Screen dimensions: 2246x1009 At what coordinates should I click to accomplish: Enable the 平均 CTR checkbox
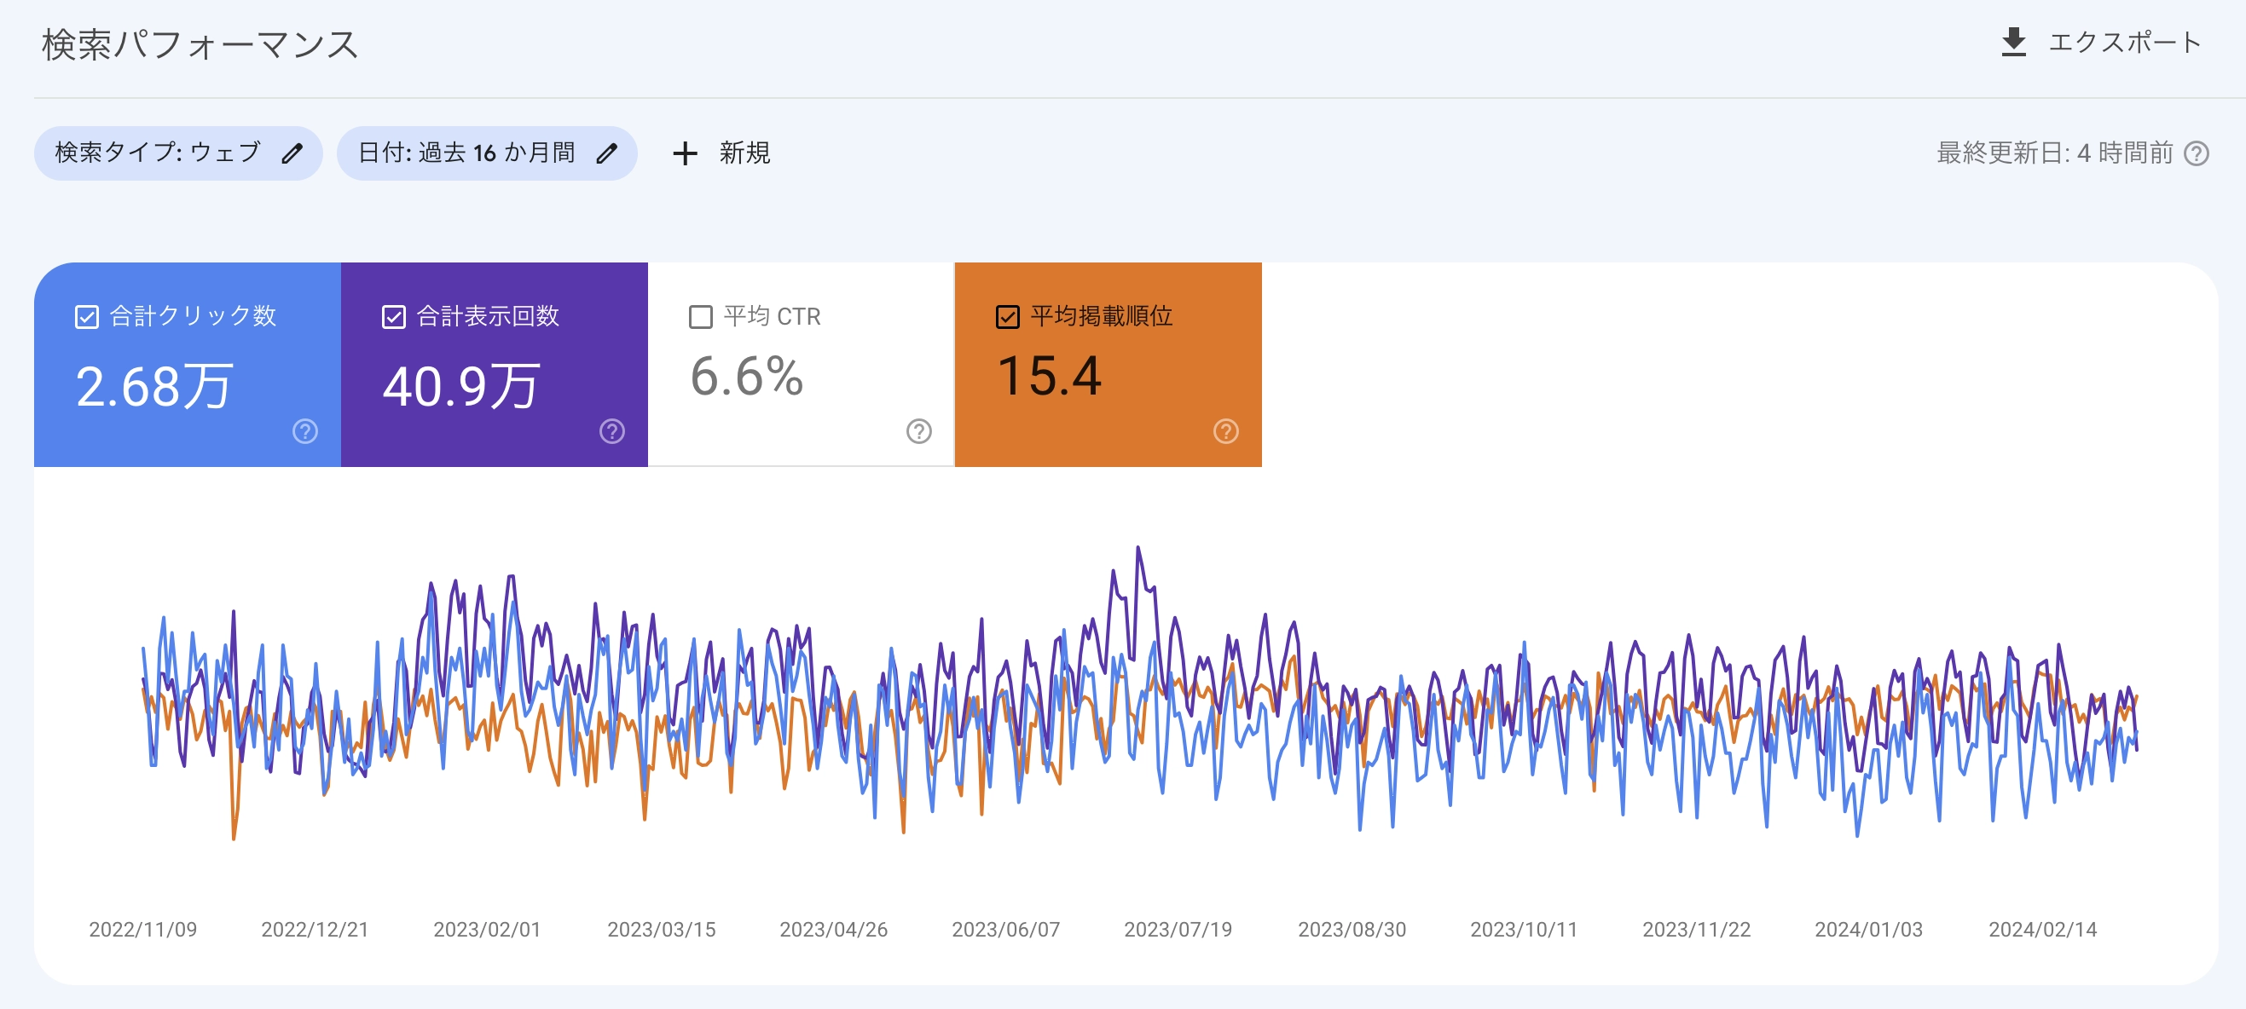[701, 316]
